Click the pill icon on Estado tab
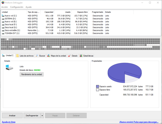The width and height of the screenshot is (162, 124). click(x=69, y=56)
